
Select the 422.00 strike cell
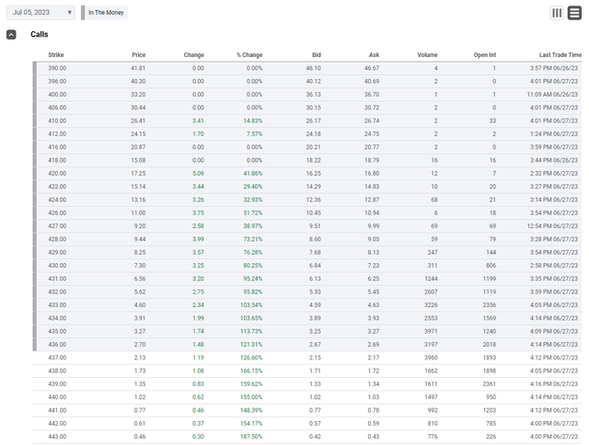(x=57, y=187)
